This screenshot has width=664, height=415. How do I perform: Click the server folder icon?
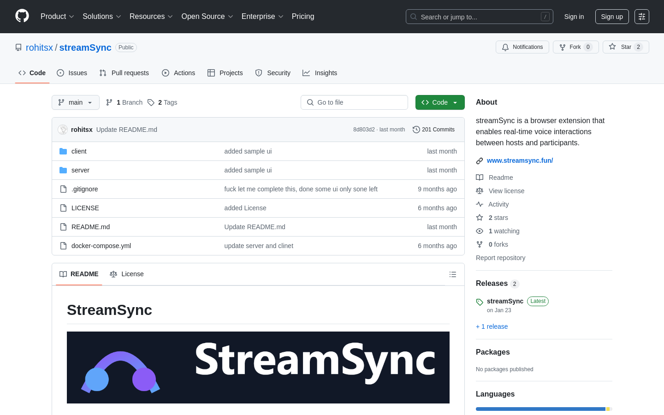click(x=63, y=170)
